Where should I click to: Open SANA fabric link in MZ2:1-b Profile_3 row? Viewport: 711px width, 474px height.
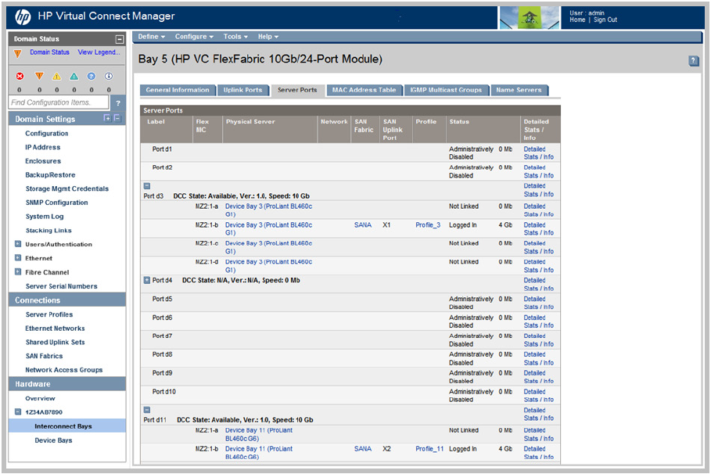(363, 225)
